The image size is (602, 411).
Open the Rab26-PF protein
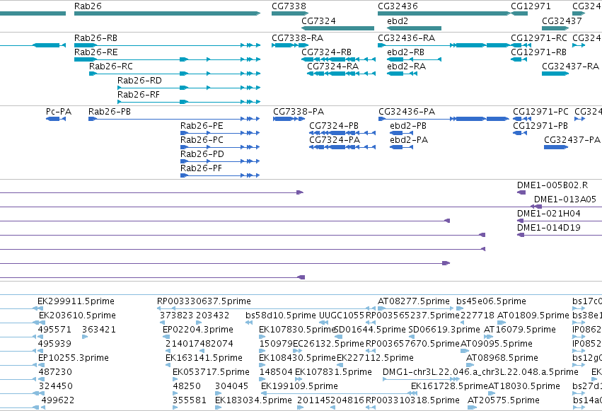coord(220,175)
